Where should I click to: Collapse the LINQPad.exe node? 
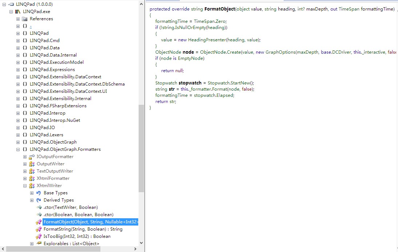[x=11, y=12]
